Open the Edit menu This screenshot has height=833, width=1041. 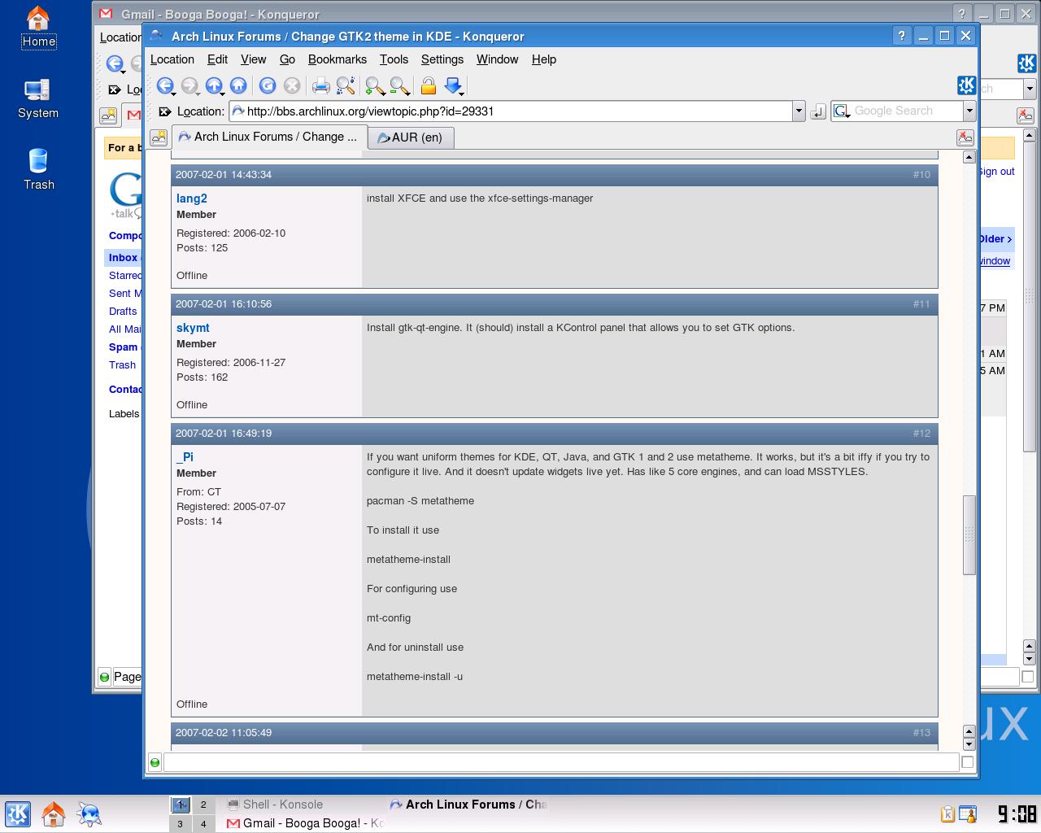pyautogui.click(x=217, y=59)
